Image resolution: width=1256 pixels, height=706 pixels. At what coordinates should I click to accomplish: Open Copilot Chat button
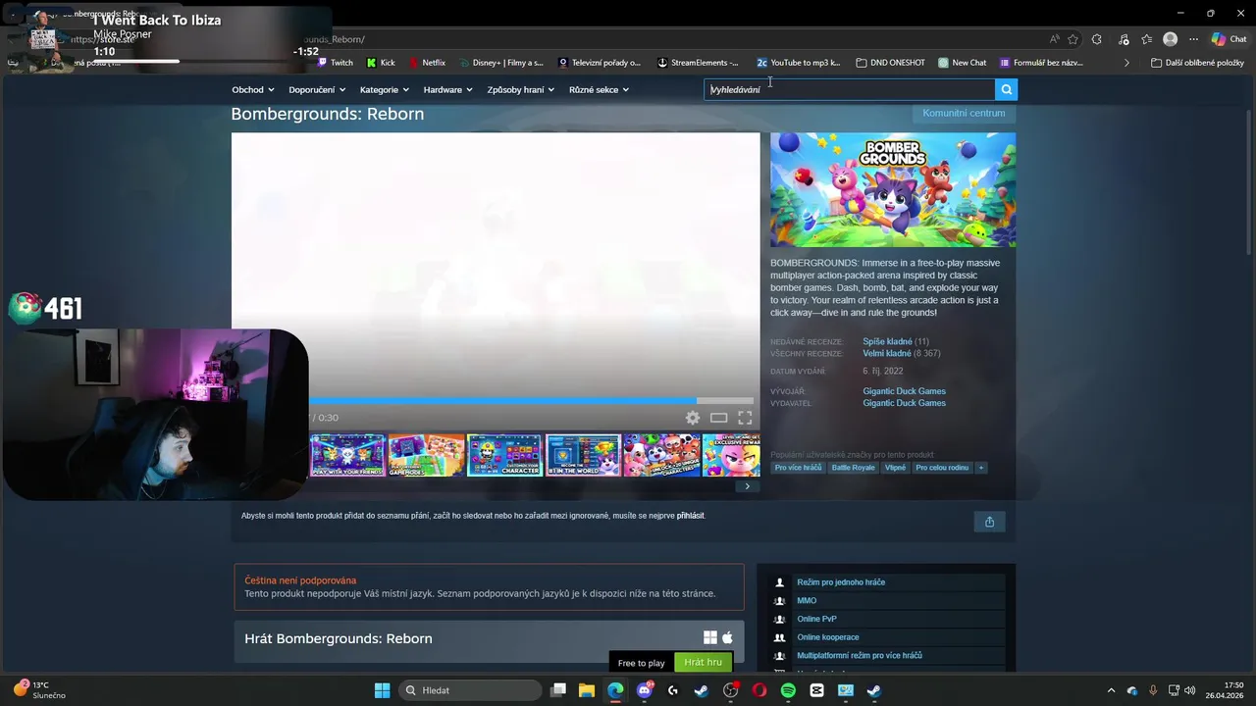[x=1229, y=39]
